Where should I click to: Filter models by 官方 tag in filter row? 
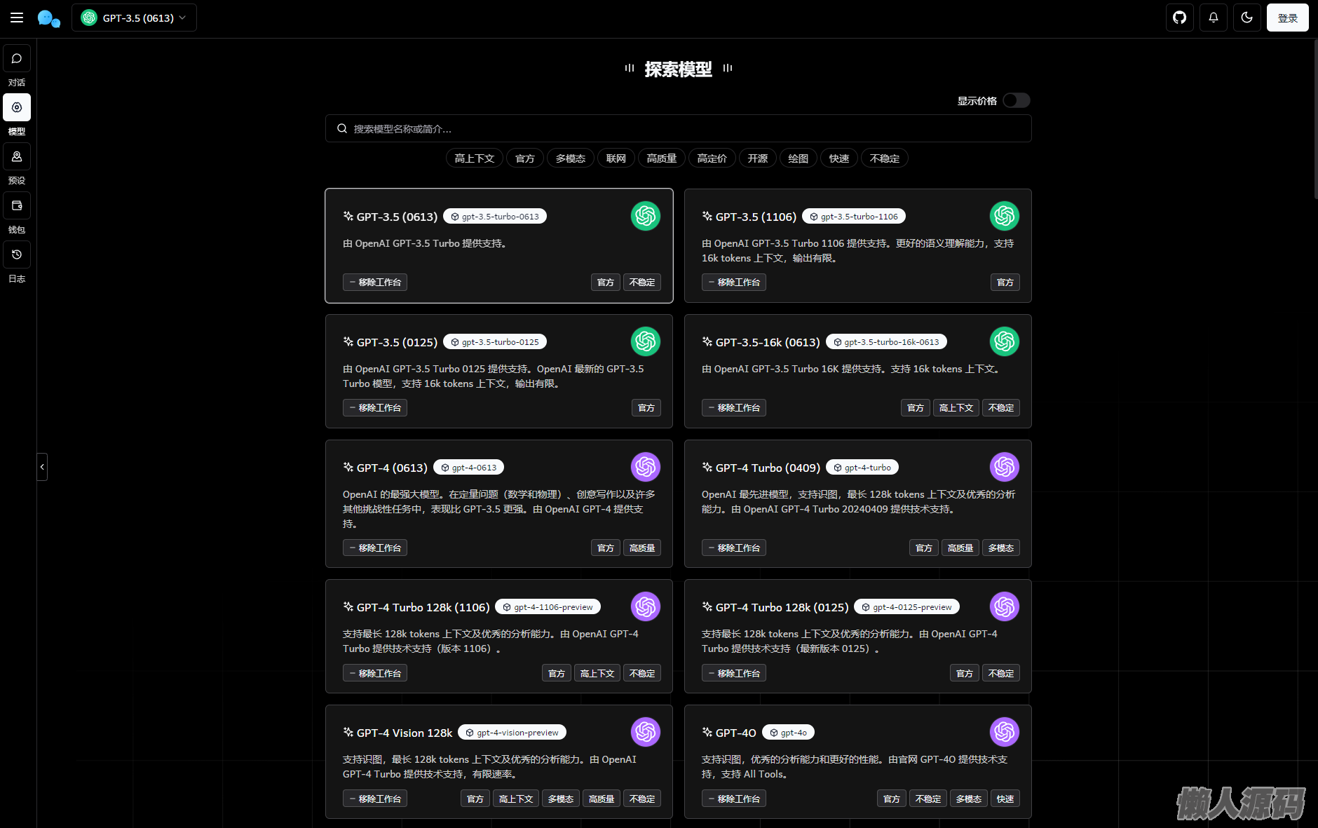pyautogui.click(x=525, y=158)
